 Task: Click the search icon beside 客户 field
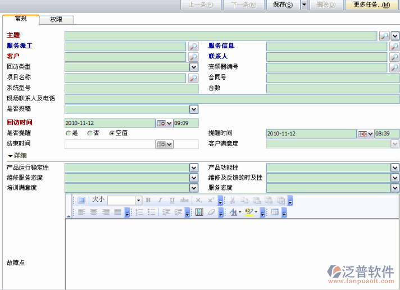193,57
